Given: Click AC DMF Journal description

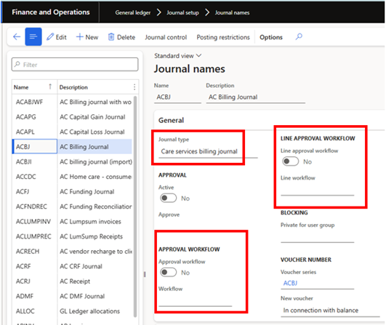Looking at the screenshot, I should tap(82, 296).
